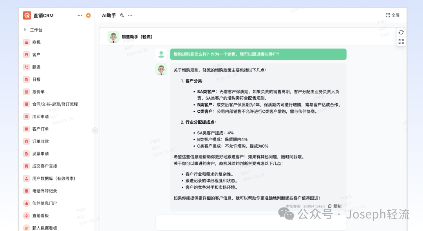Select 订单收款 order payment in the sidebar
The image size is (423, 231).
point(37,141)
